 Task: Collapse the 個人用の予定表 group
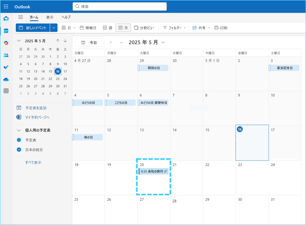pos(19,130)
